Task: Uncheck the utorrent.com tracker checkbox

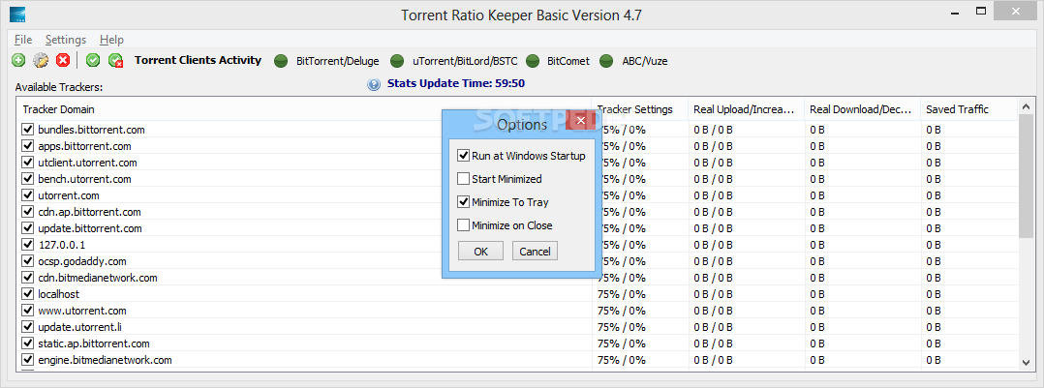Action: (28, 195)
